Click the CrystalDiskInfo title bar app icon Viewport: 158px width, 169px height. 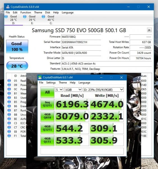coord(8,7)
